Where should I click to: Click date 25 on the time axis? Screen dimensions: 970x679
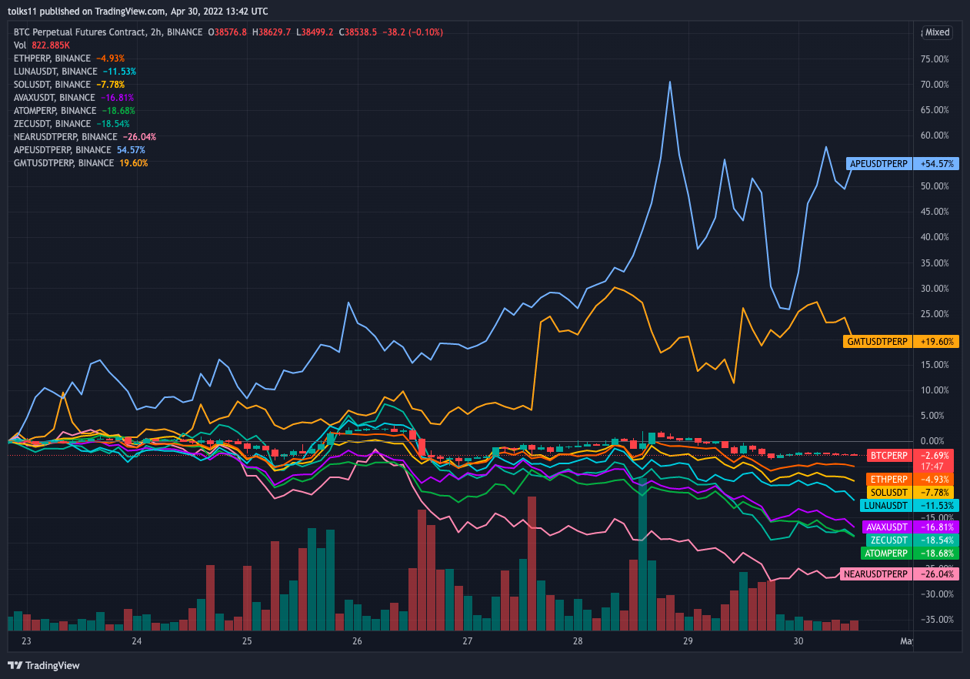[x=247, y=641]
